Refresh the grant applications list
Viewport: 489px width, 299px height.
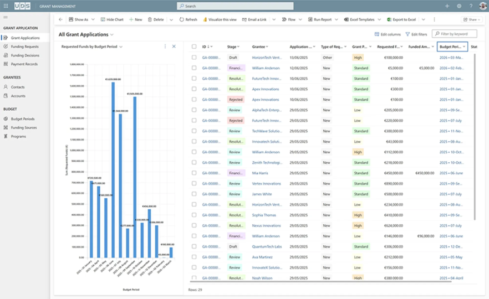[188, 19]
